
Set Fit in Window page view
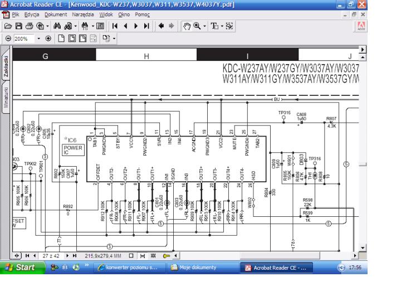tap(72, 38)
